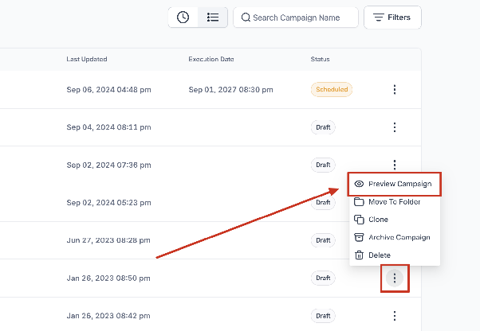This screenshot has height=331, width=480.
Task: Click execution date Sep 01, 2027 08:30 pm
Action: coord(230,89)
